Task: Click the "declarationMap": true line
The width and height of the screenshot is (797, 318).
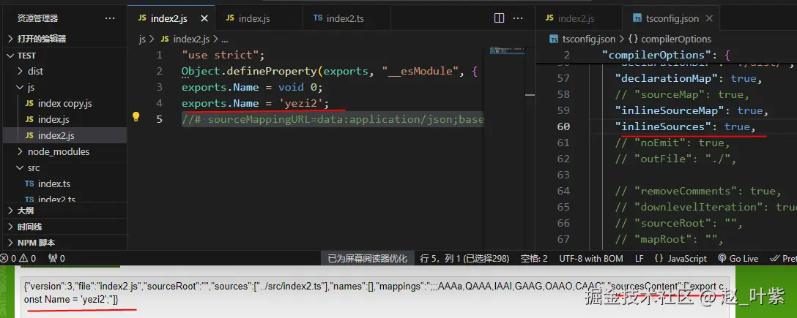Action: 689,79
